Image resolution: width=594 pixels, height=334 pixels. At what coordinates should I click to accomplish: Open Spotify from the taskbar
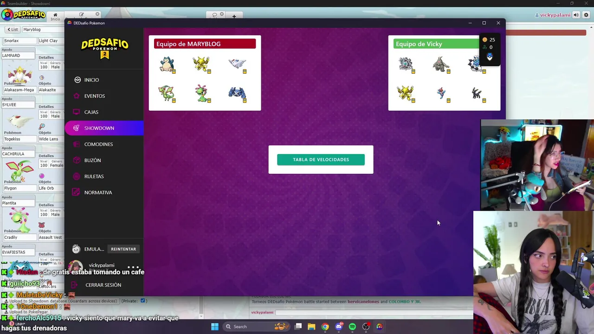click(x=352, y=327)
